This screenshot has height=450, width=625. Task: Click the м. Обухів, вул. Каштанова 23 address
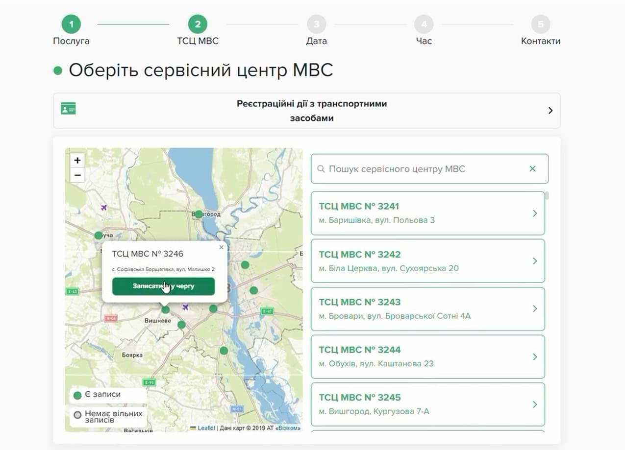[x=376, y=363]
